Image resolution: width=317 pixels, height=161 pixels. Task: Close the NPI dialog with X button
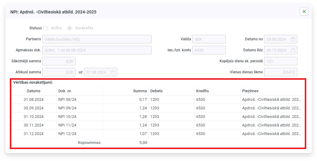pos(304,12)
